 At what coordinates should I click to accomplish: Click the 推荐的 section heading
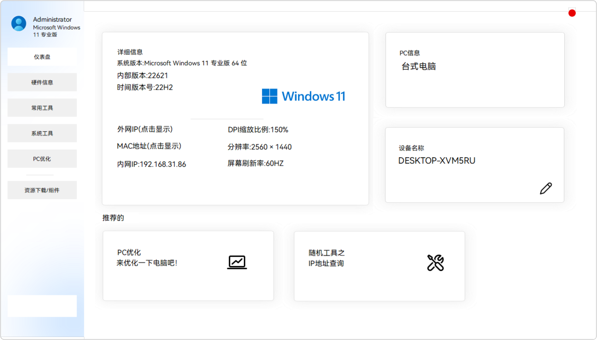click(x=113, y=218)
